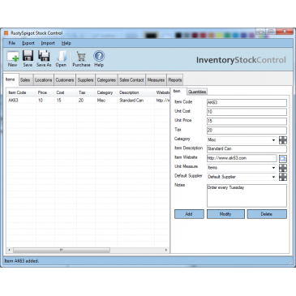
Task: Switch to the Locations tab
Action: click(x=43, y=80)
